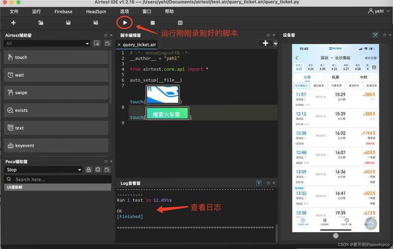Expand the editor tab list dropdown arrow
This screenshot has width=393, height=249.
pos(275,43)
